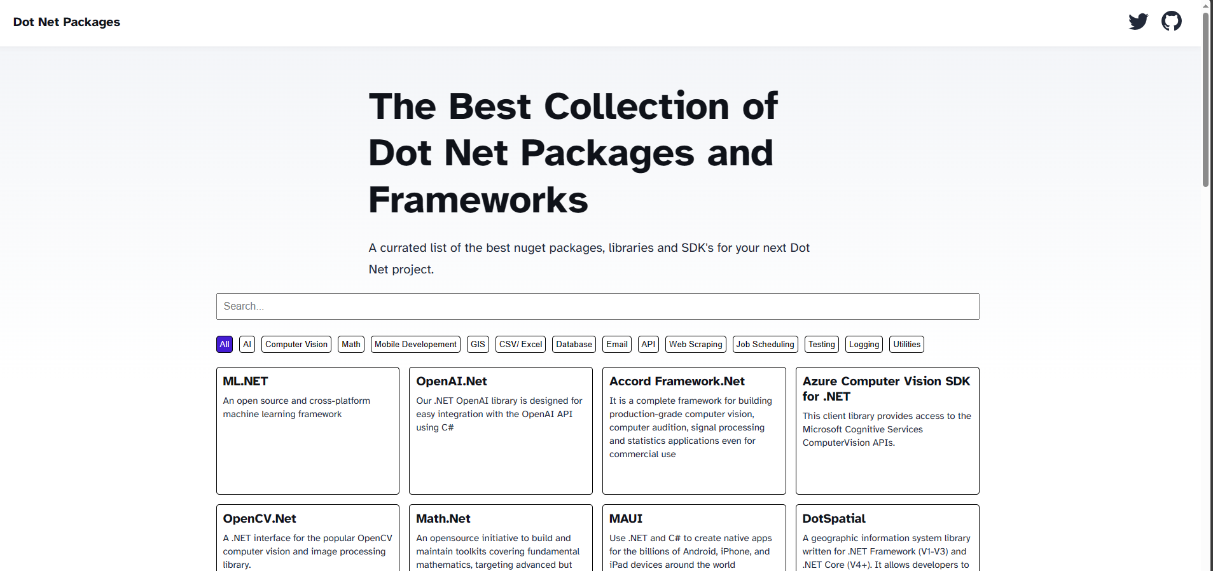Viewport: 1213px width, 571px height.
Task: Open the Twitter icon link
Action: [1138, 22]
